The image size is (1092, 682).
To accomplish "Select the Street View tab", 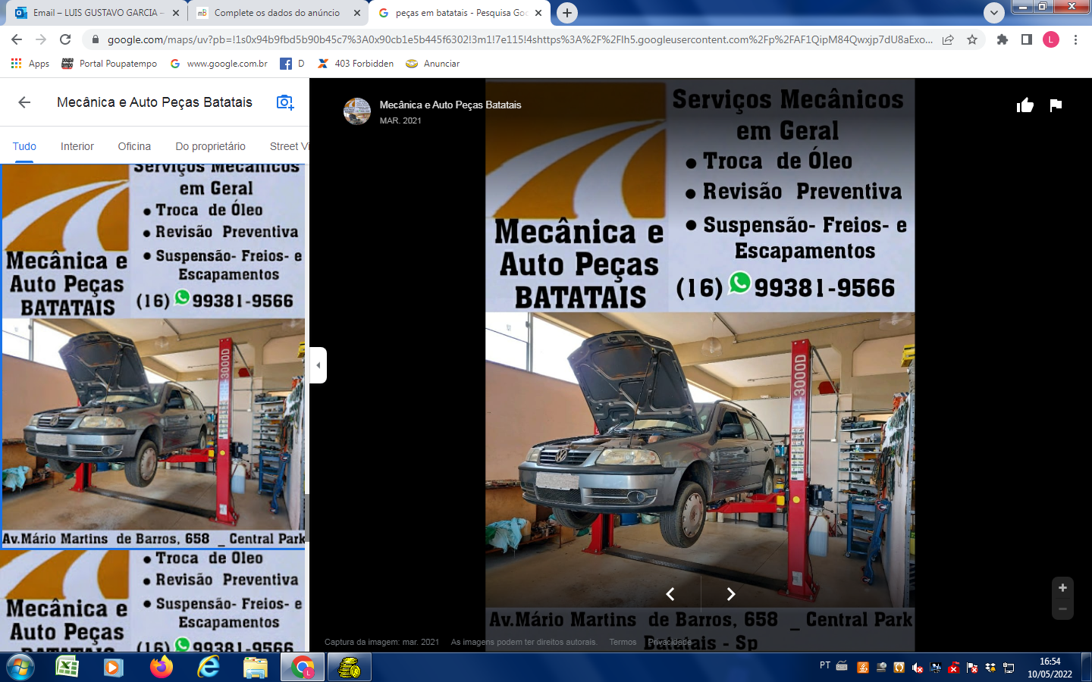I will 289,146.
